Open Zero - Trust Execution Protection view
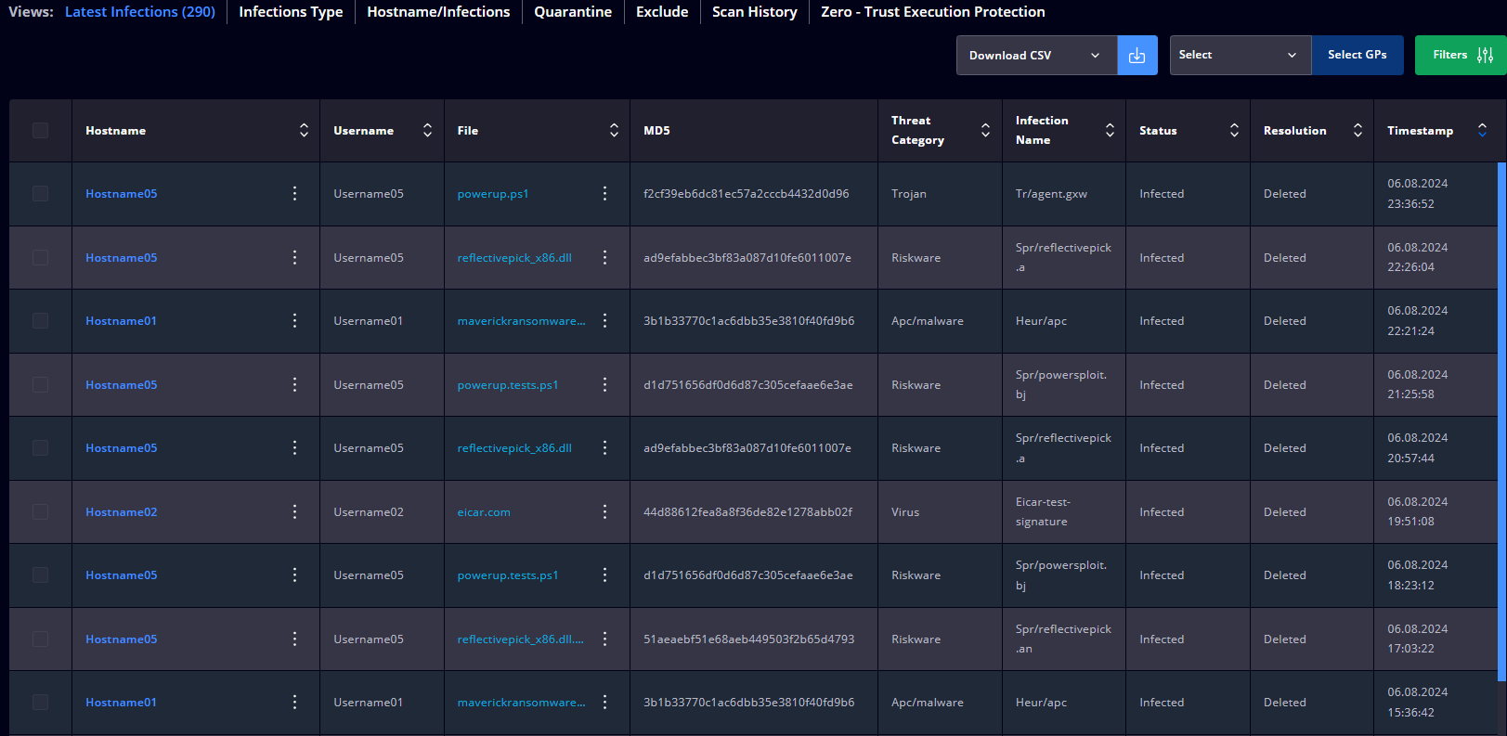Screen dimensions: 1507x736 click(x=933, y=12)
